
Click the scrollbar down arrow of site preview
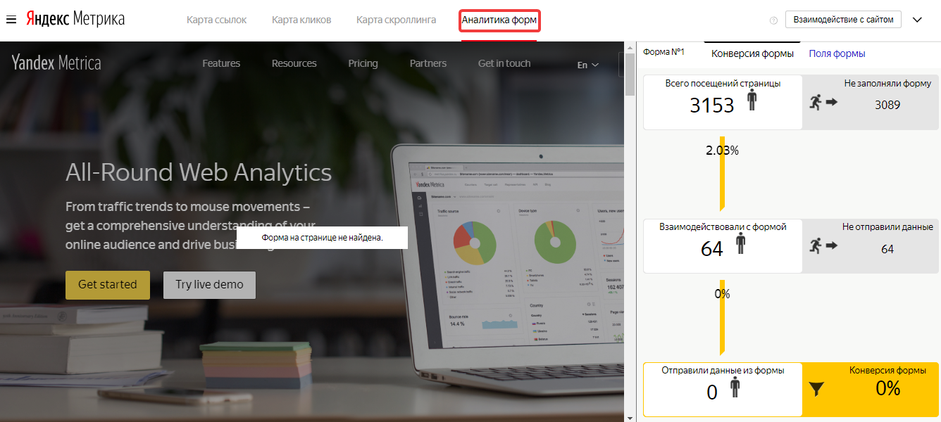tap(630, 417)
